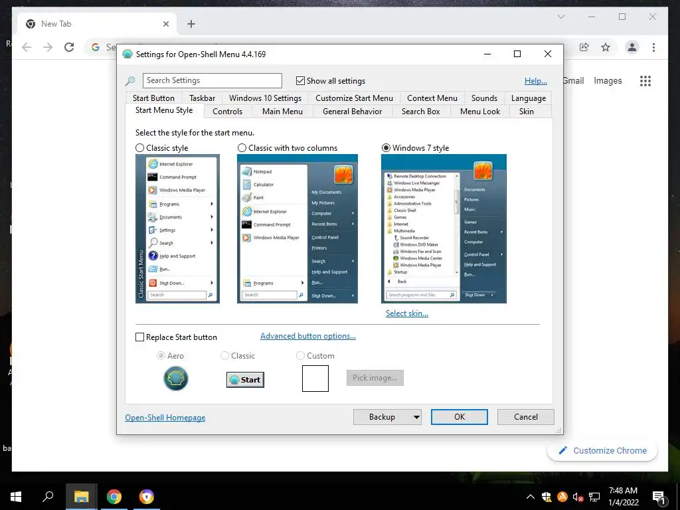Click the Windows 7 style preview image
The height and width of the screenshot is (510, 680).
click(x=444, y=228)
